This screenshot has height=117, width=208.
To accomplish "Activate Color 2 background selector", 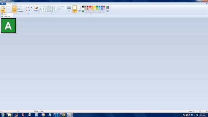I will click(x=79, y=9).
